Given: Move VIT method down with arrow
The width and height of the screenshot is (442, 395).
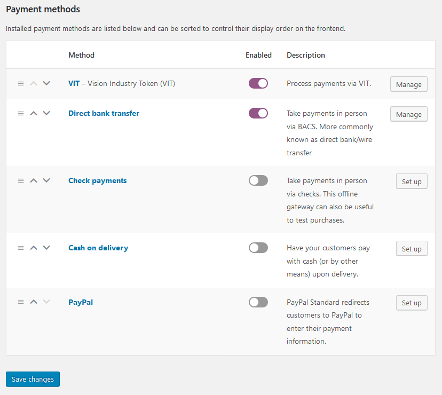Looking at the screenshot, I should point(46,83).
